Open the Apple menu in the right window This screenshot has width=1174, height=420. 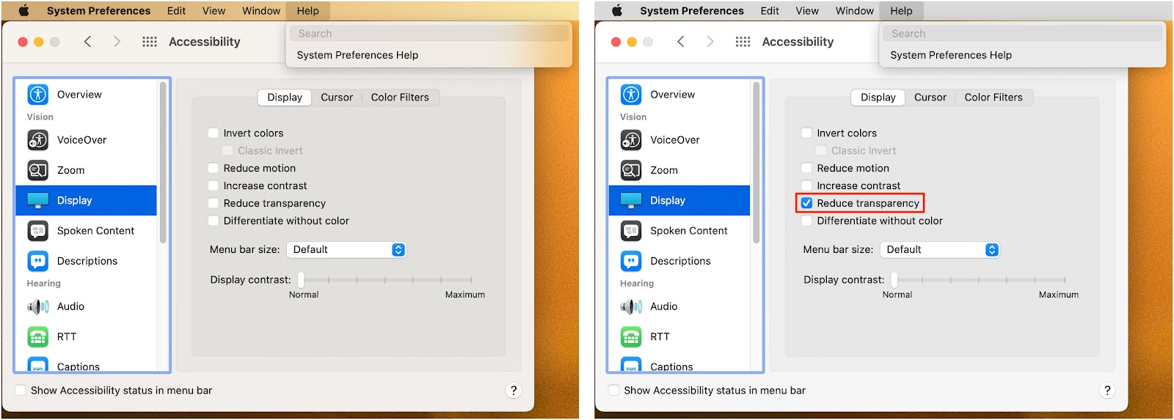coord(617,10)
